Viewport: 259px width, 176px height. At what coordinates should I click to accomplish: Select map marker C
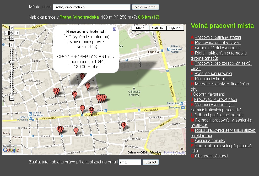tap(82, 76)
